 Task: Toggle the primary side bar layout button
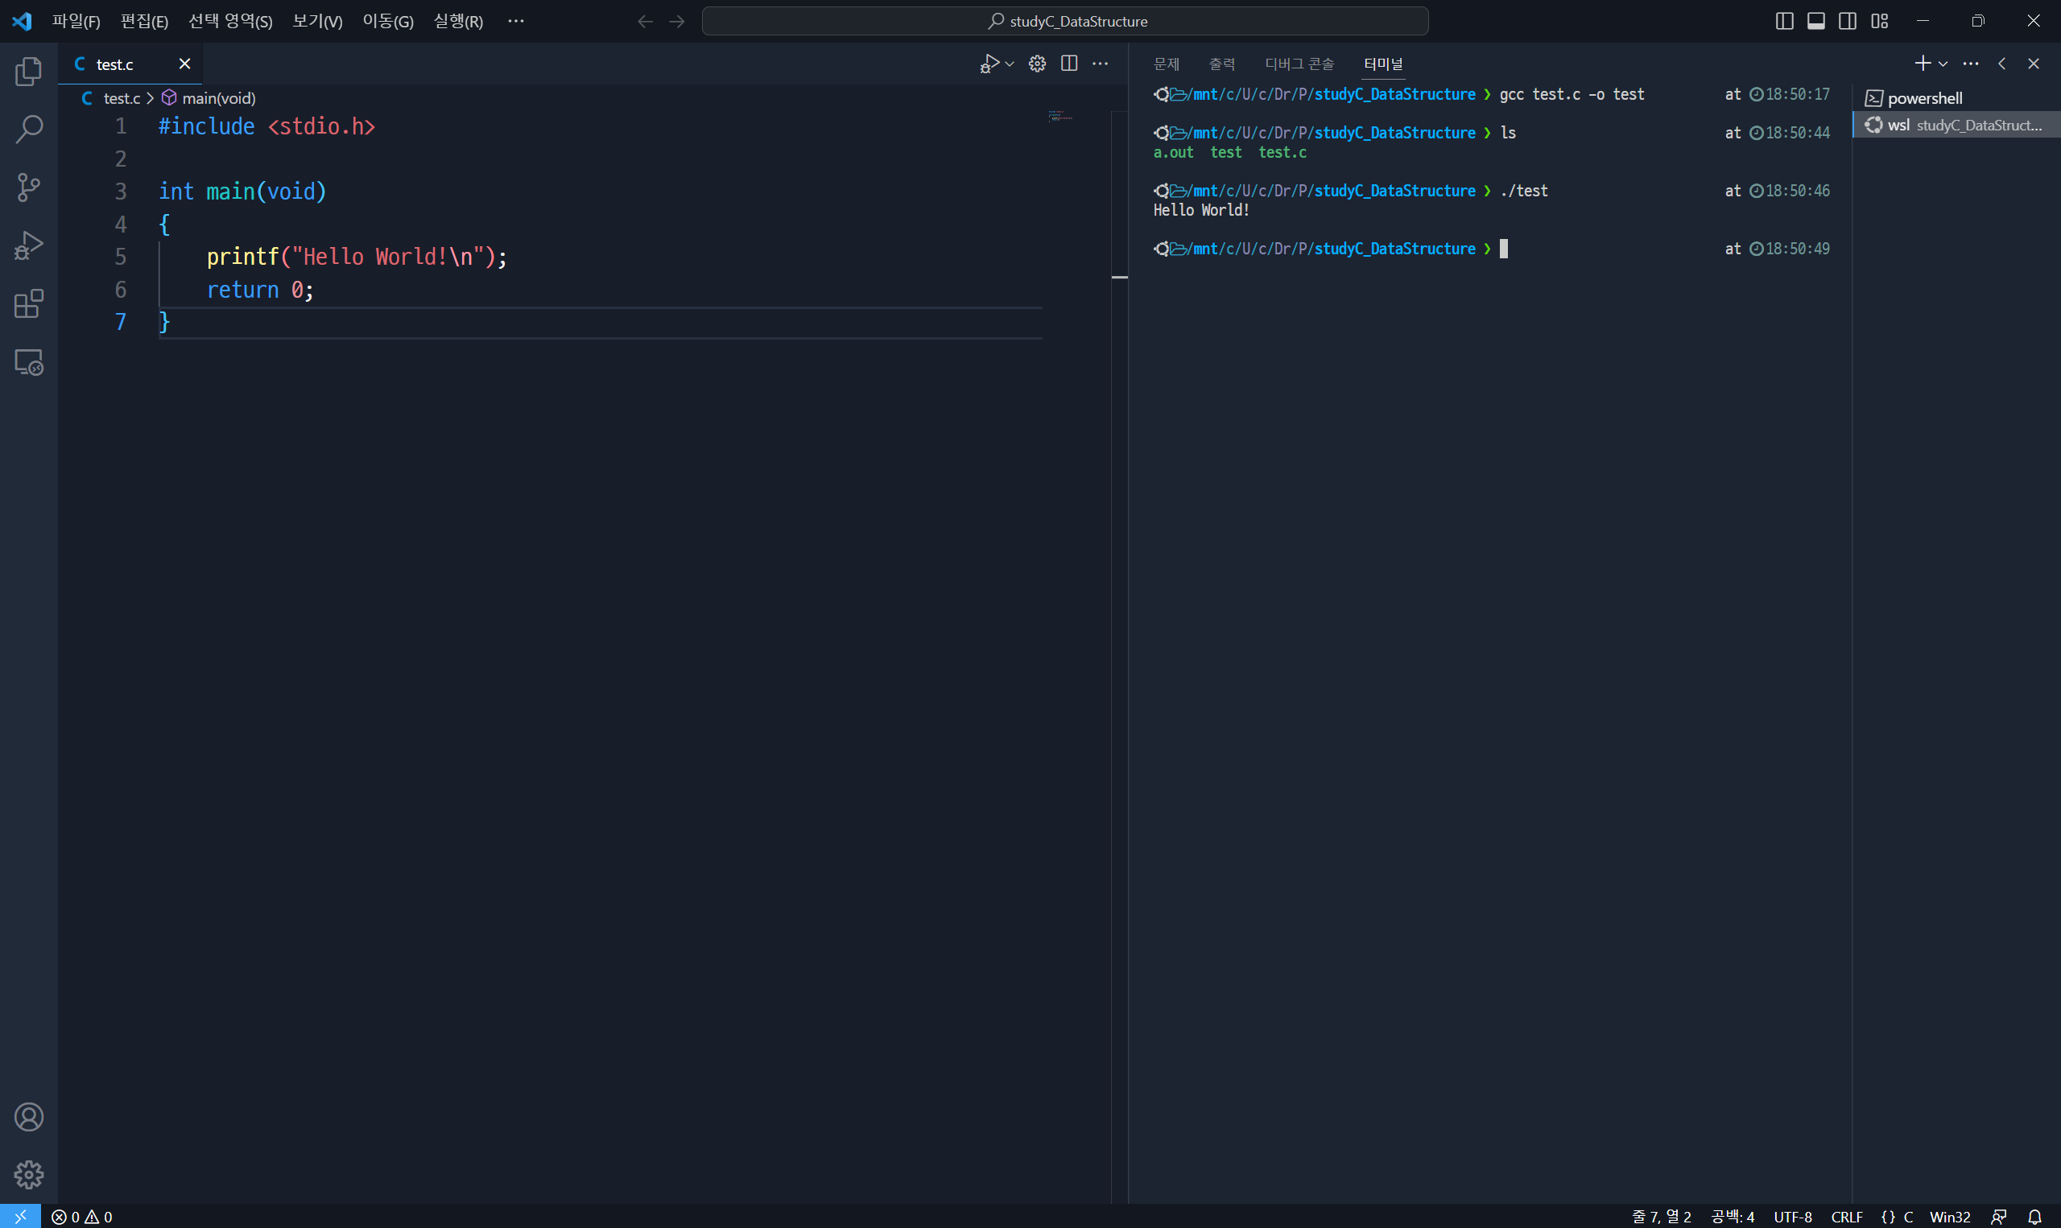click(1784, 22)
